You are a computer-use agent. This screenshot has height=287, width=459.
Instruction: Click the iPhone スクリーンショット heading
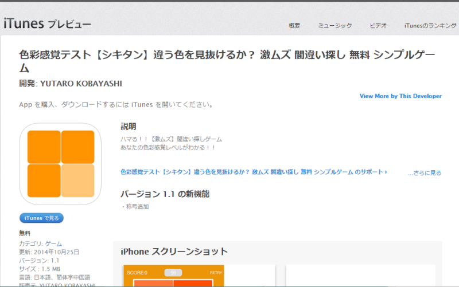[174, 251]
